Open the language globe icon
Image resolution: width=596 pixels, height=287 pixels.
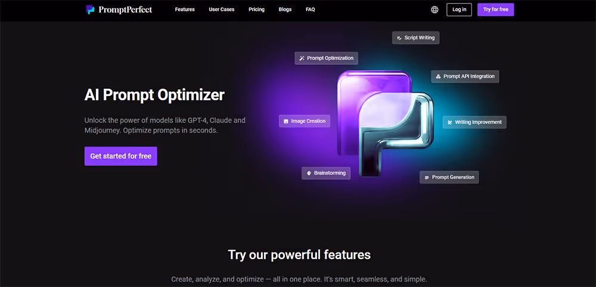click(x=434, y=10)
